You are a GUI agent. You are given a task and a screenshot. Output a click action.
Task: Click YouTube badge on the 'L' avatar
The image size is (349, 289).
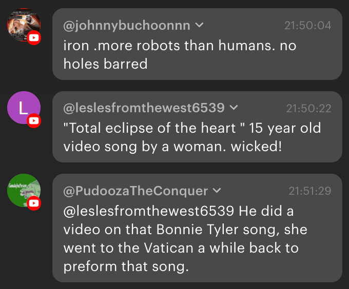click(34, 121)
